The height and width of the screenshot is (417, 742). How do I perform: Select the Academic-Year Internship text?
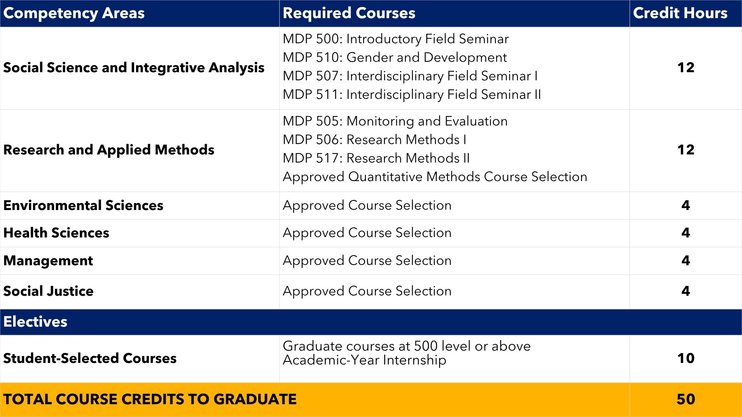coord(364,360)
